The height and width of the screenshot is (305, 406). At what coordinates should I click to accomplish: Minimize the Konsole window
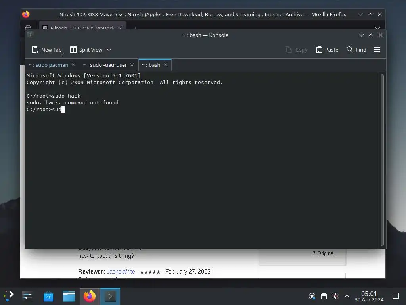[362, 35]
